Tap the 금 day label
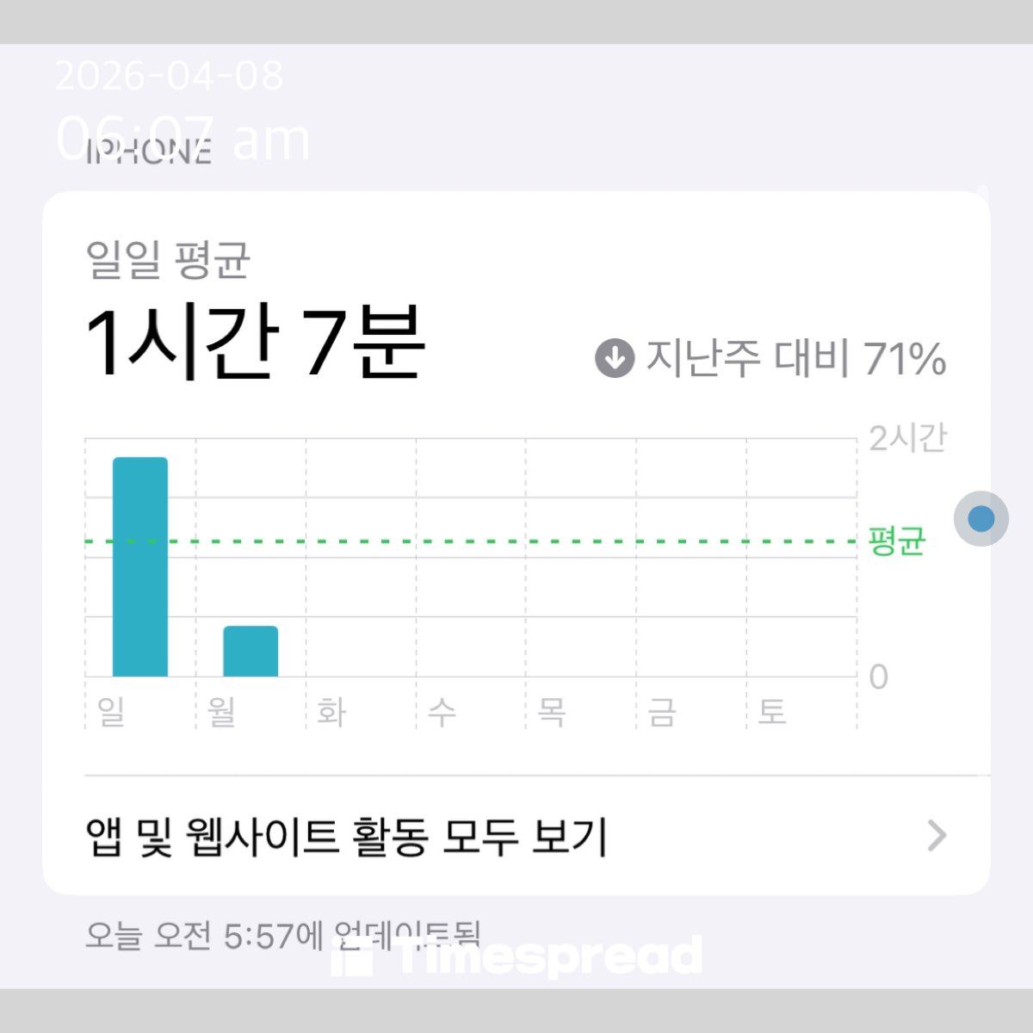This screenshot has height=1033, width=1033. click(662, 711)
